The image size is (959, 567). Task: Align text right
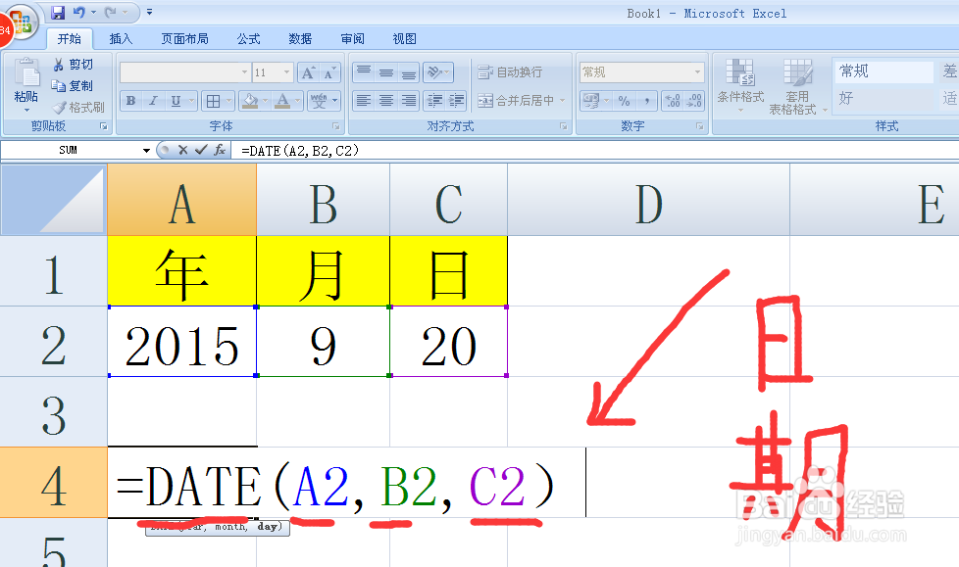tap(409, 101)
